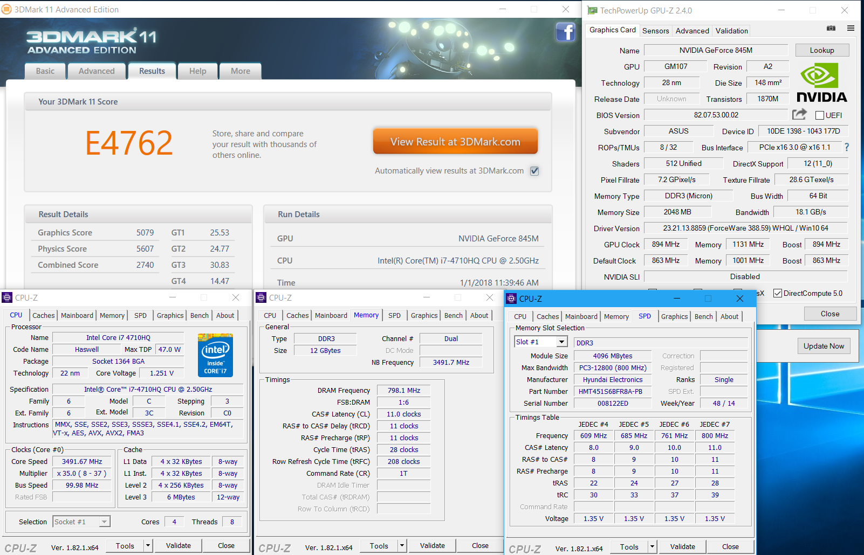Switch to the Advanced tab in 3DMark
This screenshot has width=864, height=555.
pos(97,71)
